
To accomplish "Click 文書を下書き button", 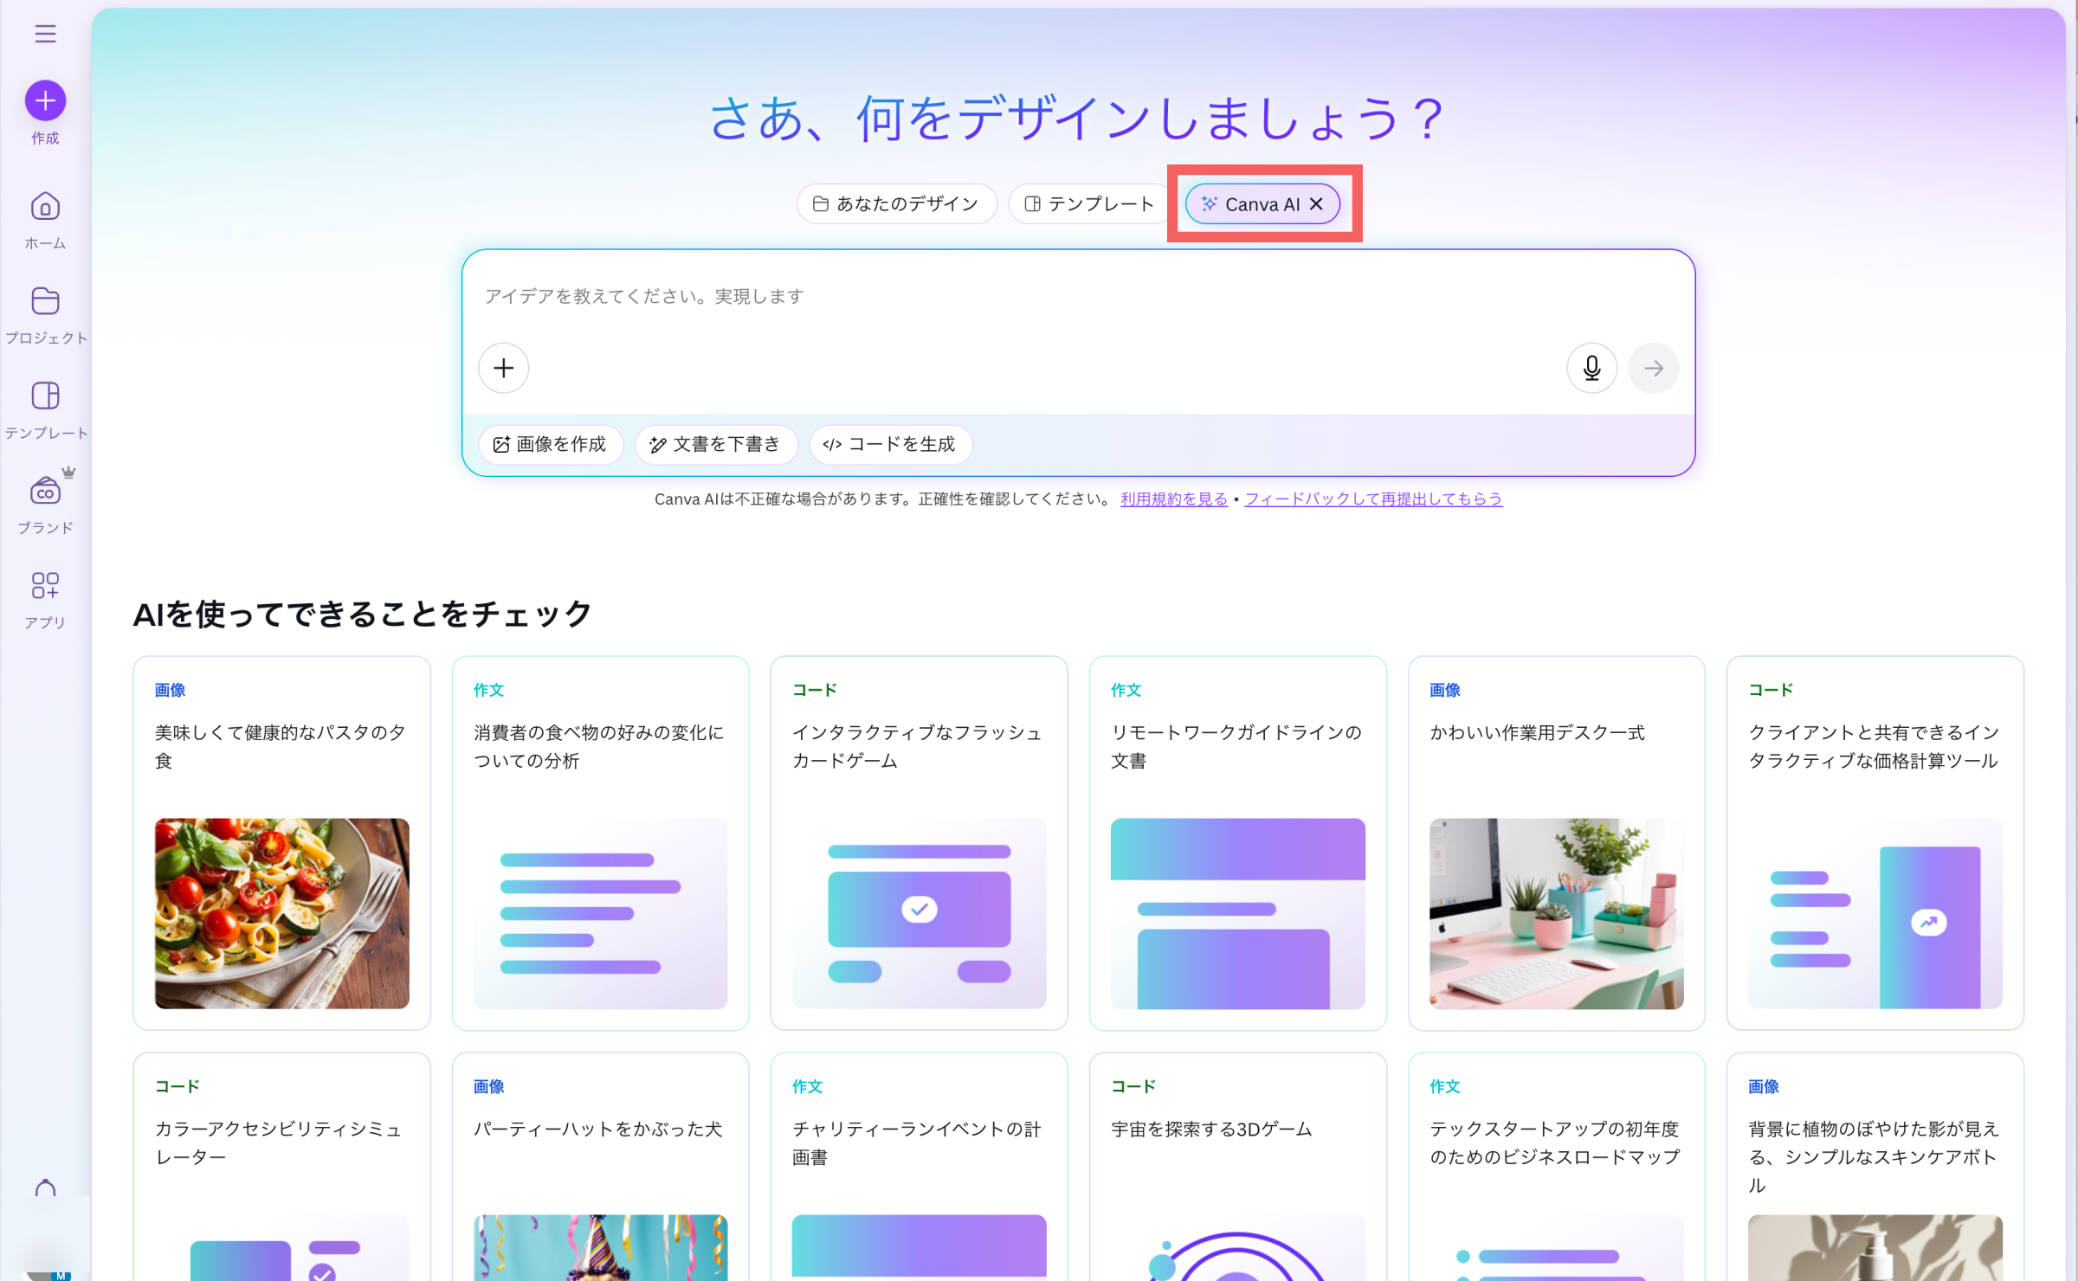I will [x=716, y=444].
